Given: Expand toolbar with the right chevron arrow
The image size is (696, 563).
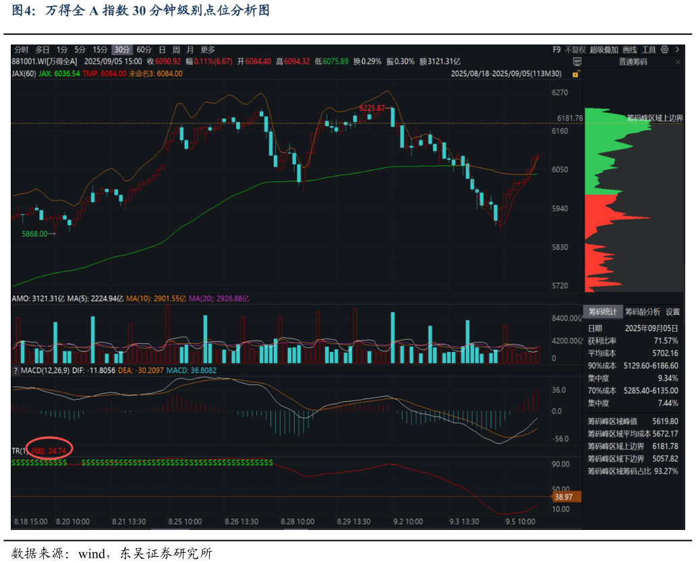Looking at the screenshot, I should [676, 49].
